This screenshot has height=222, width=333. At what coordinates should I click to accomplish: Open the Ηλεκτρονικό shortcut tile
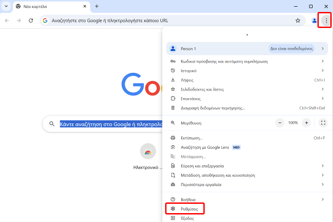148,157
